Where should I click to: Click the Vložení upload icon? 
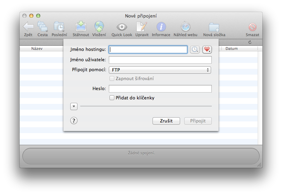[x=99, y=27]
